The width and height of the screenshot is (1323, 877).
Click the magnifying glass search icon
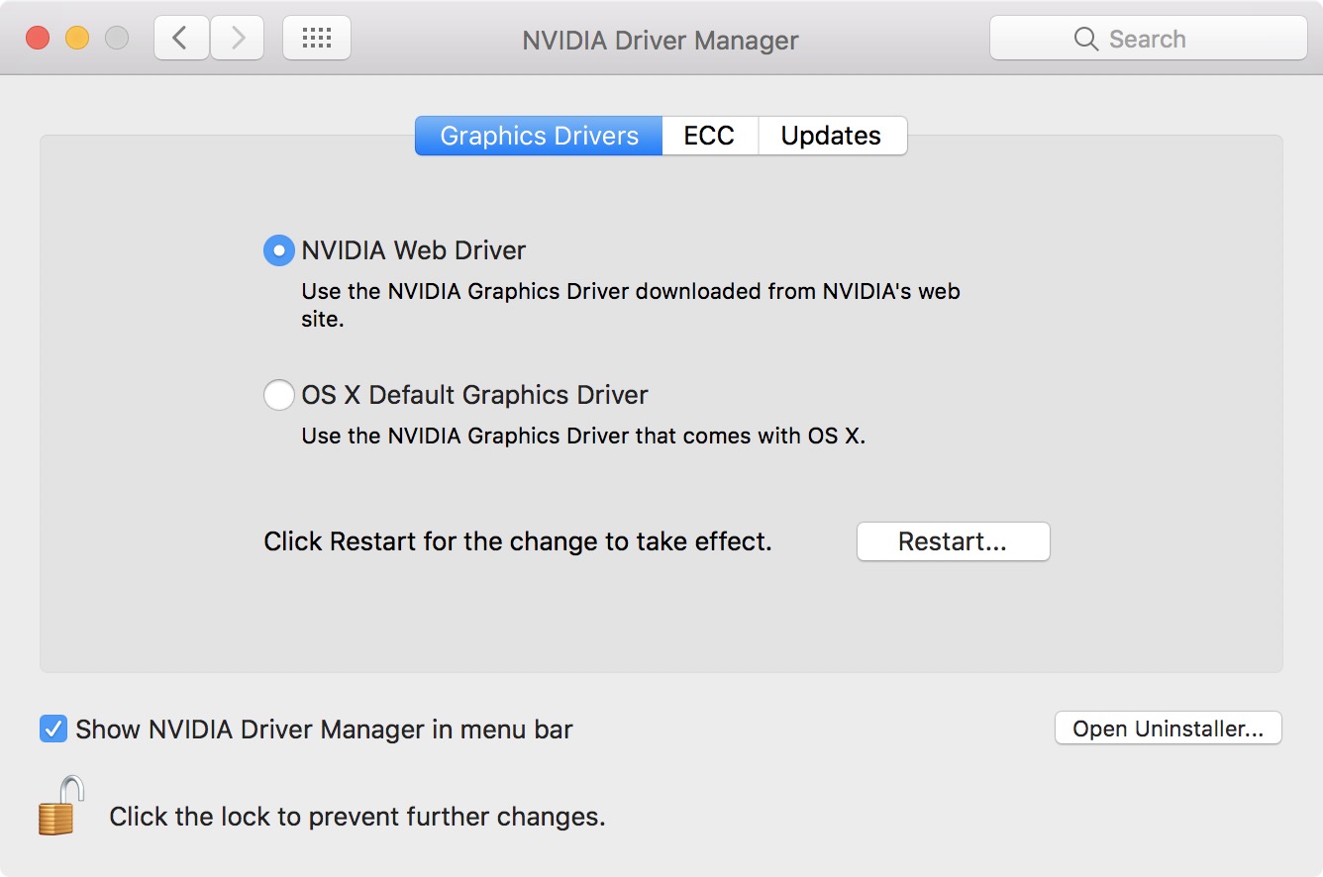point(1086,40)
